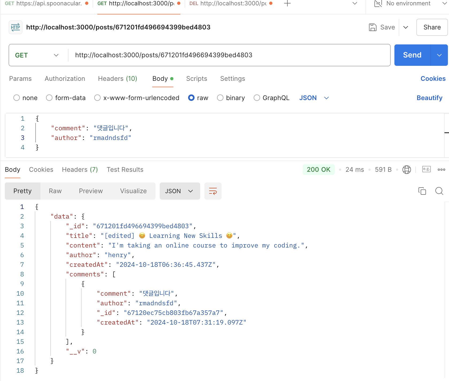Click the Share button

pos(432,27)
